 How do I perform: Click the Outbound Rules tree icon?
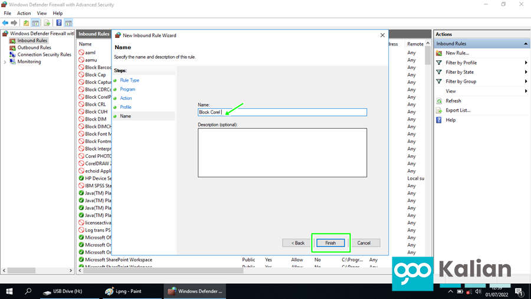[x=12, y=48]
